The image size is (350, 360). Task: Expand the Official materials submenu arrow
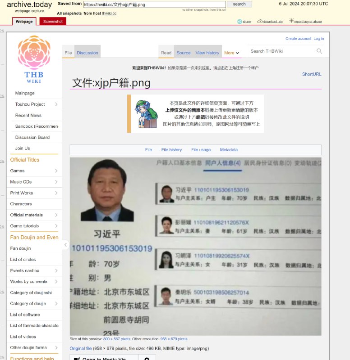(x=56, y=215)
